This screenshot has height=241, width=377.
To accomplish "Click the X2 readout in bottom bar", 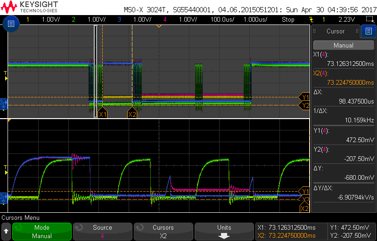I will click(287, 235).
